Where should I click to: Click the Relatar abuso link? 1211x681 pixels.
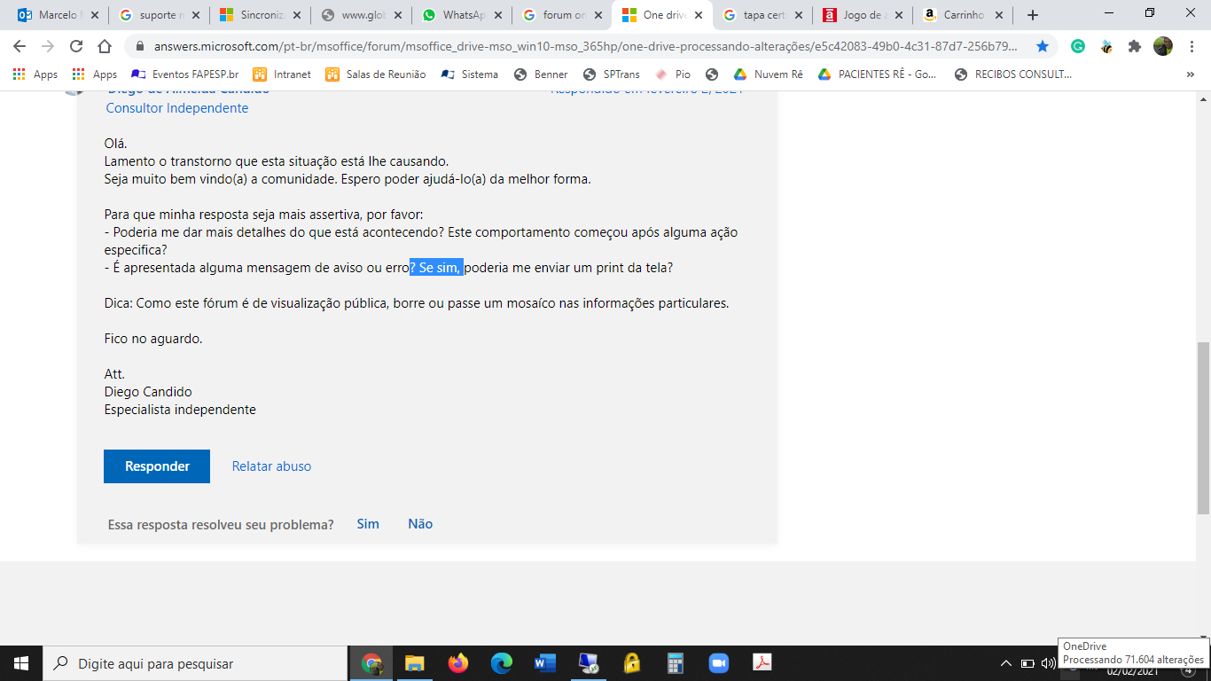coord(271,466)
